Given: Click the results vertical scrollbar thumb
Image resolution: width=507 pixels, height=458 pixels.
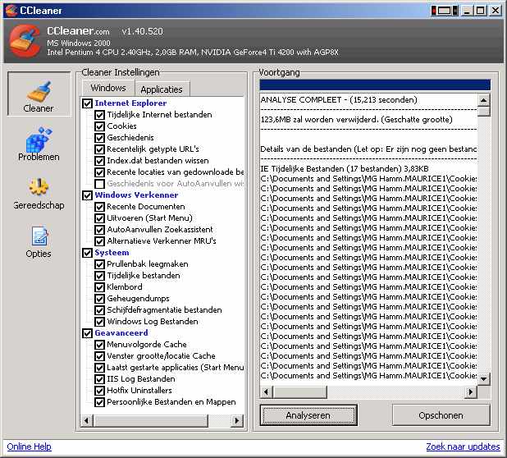Looking at the screenshot, I should coord(484,111).
